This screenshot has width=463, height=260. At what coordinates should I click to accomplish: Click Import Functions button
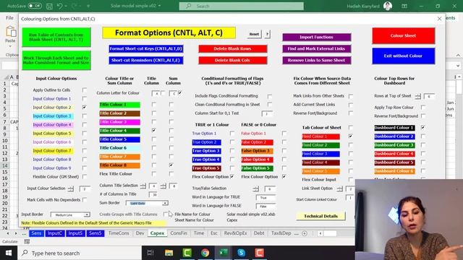click(x=317, y=37)
